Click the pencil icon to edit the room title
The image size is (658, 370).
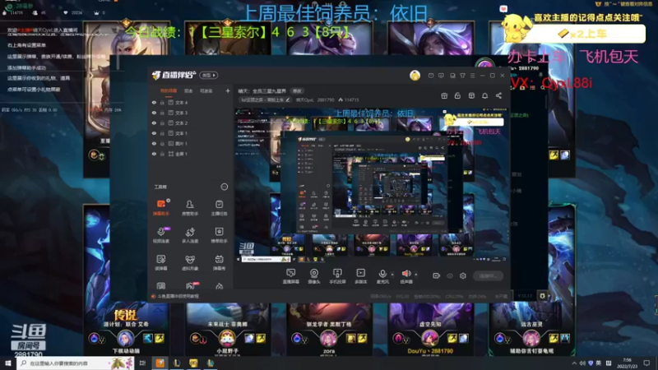point(287,99)
